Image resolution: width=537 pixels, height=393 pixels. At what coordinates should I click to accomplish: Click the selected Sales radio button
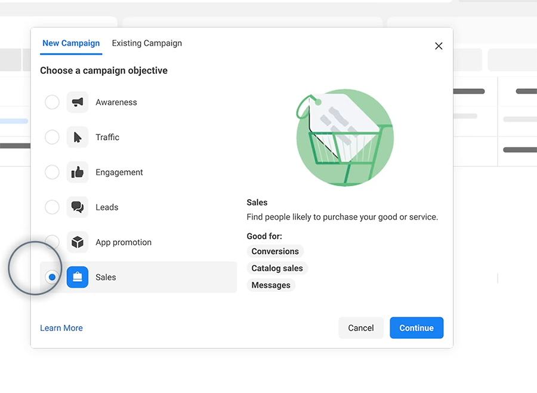click(x=52, y=277)
